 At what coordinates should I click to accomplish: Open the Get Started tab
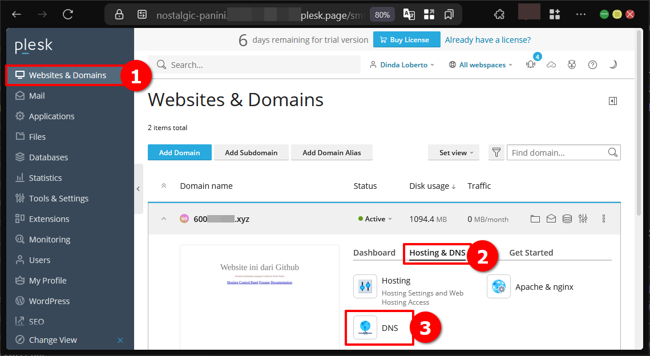[531, 252]
